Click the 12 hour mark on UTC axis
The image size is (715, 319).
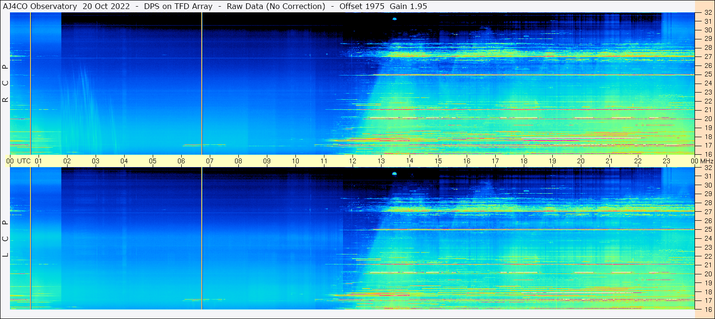pos(353,161)
